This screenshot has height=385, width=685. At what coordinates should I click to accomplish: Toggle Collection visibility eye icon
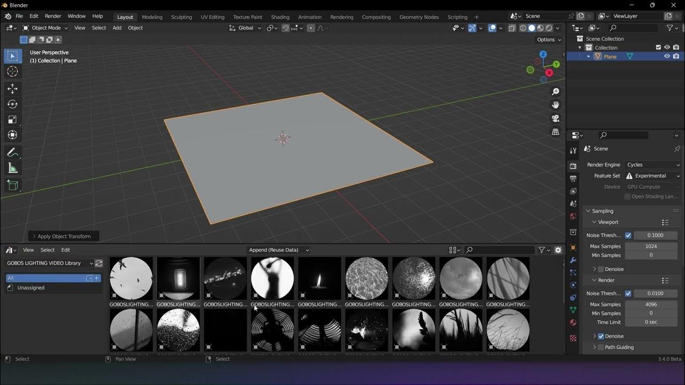coord(667,48)
